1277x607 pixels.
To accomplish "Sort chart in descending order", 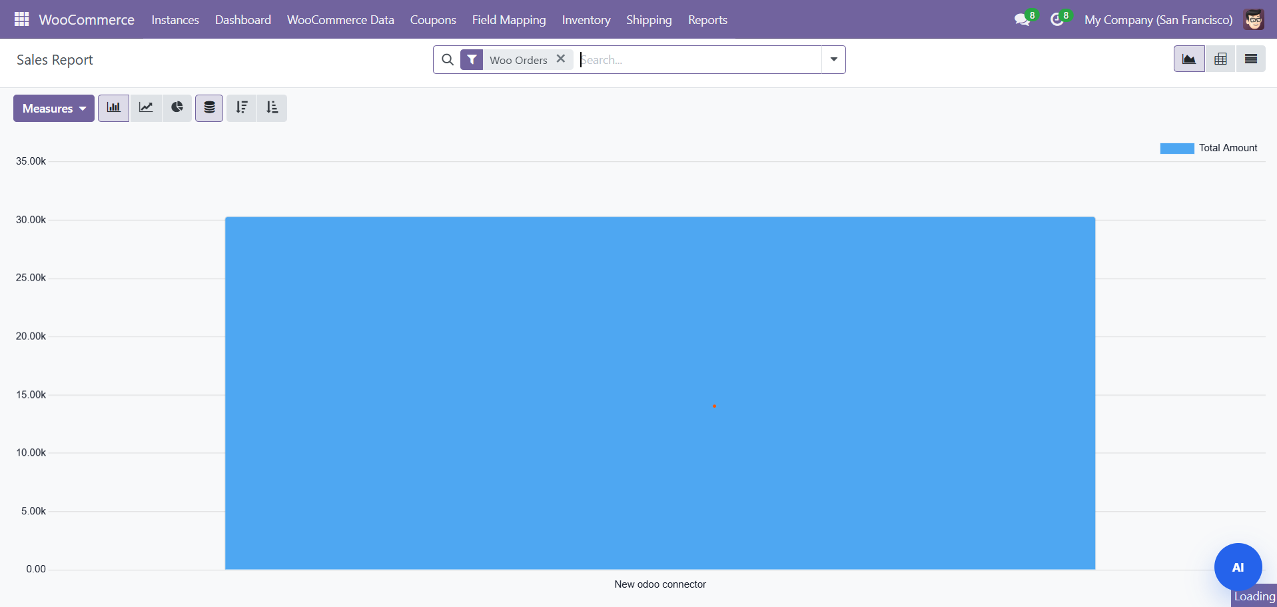I will pyautogui.click(x=242, y=108).
